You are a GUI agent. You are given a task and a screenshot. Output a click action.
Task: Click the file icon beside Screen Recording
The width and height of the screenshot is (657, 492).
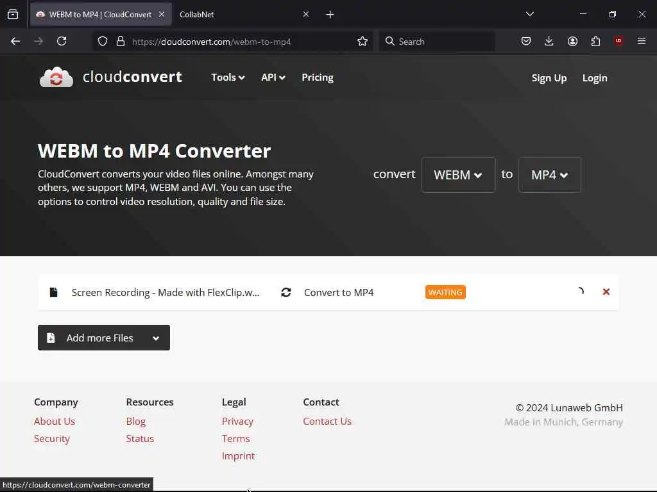pyautogui.click(x=53, y=292)
